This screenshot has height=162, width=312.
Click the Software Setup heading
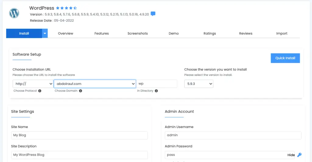point(27,55)
